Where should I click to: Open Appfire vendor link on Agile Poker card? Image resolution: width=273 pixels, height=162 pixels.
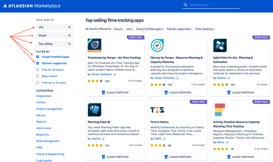click(221, 78)
